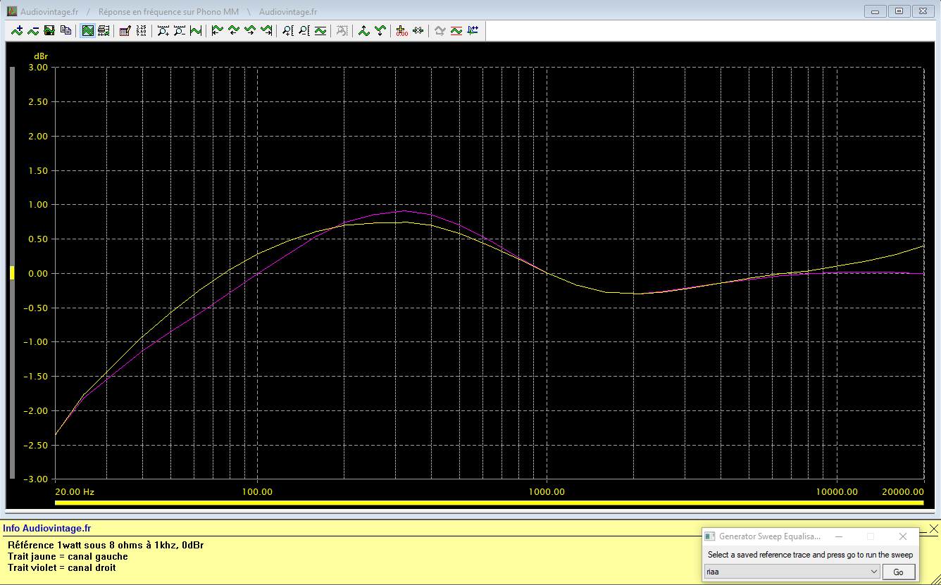Click the cursor to peak up-arrow icon
This screenshot has width=941, height=585.
tap(363, 31)
